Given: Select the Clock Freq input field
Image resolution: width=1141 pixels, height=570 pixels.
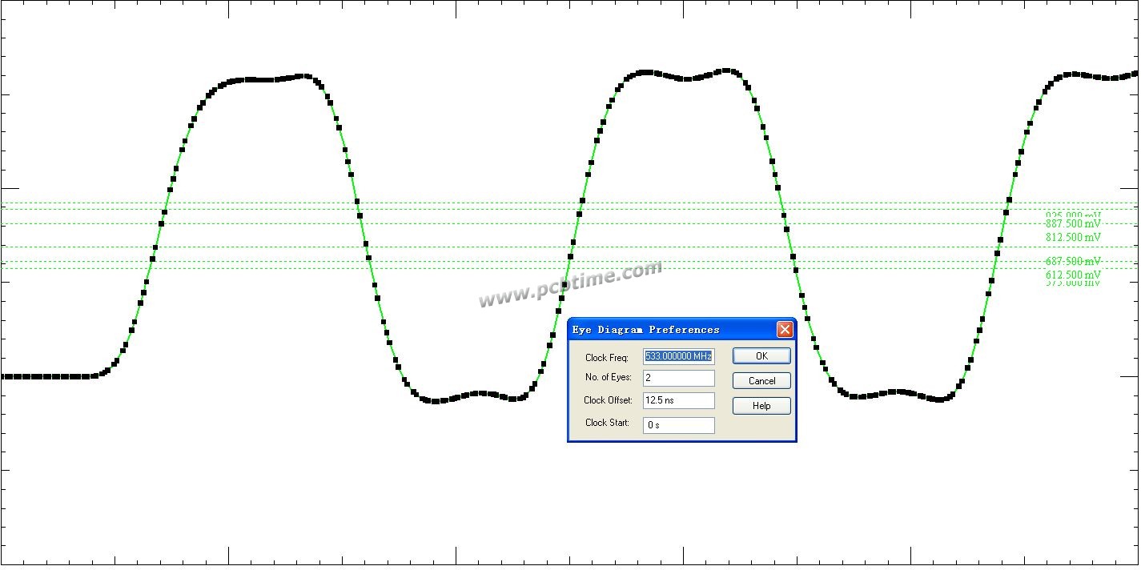Looking at the screenshot, I should click(679, 356).
